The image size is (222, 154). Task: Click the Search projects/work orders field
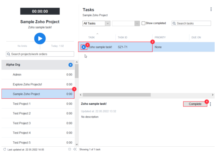pos(40,54)
